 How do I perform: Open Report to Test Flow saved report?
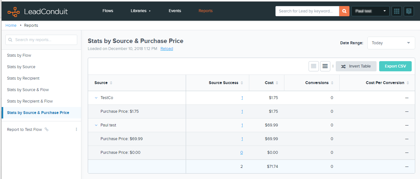(25, 130)
